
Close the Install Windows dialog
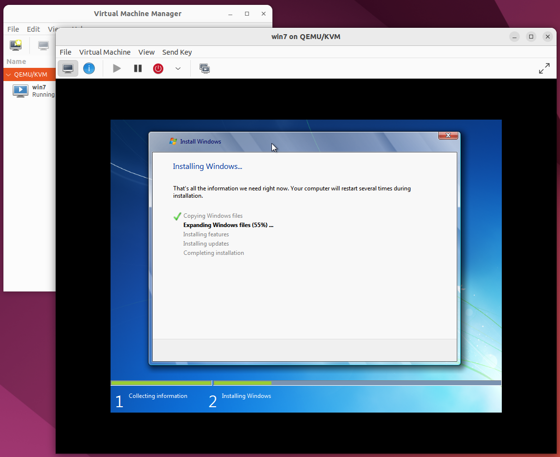tap(448, 136)
